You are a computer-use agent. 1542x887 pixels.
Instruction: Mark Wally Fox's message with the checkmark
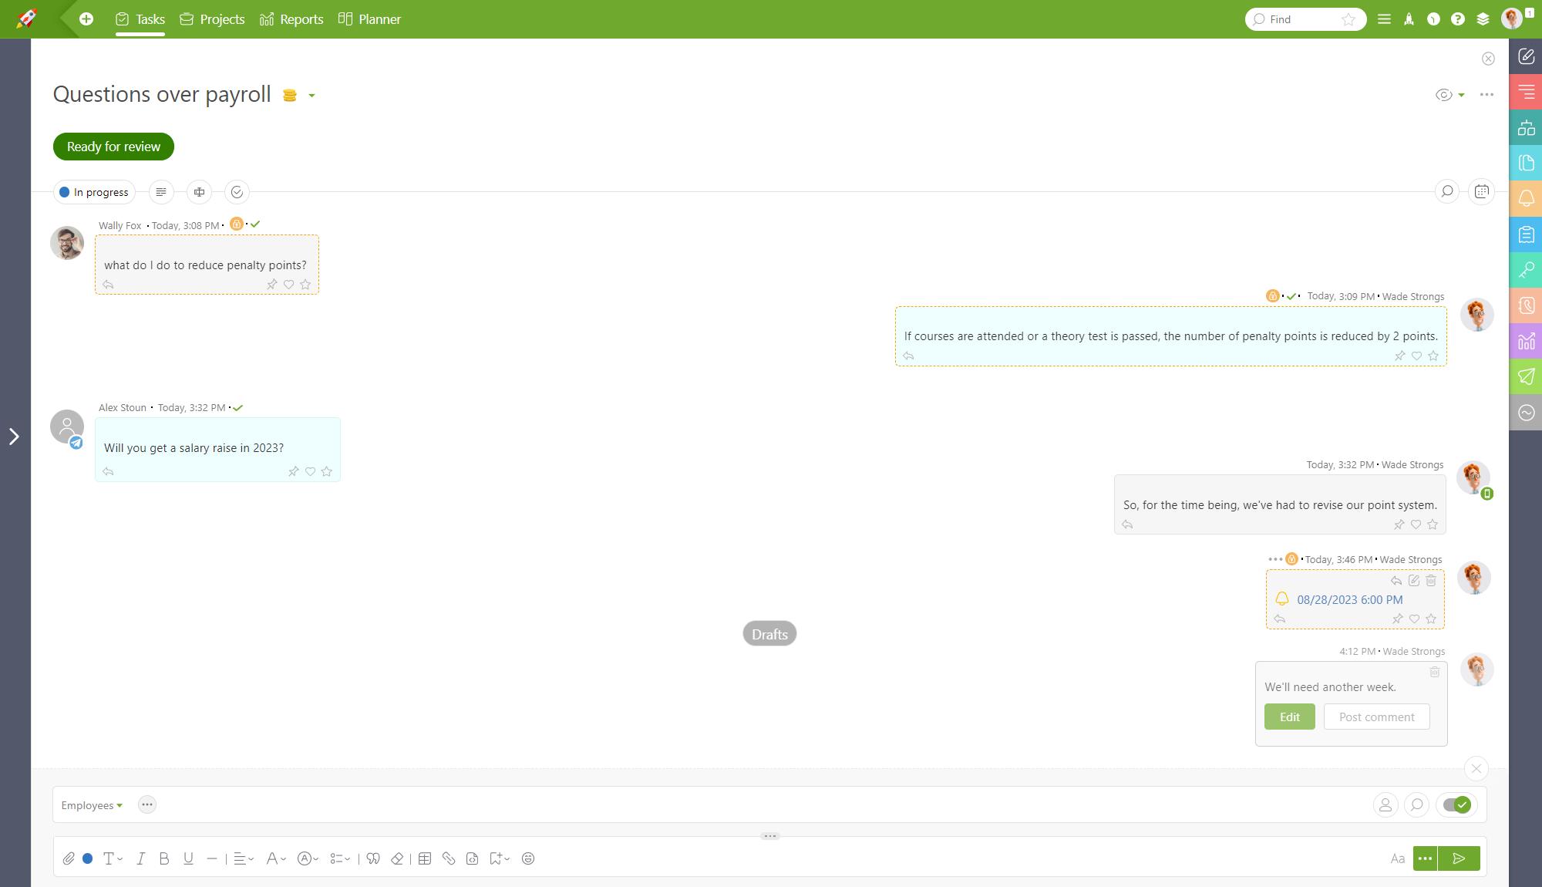255,224
